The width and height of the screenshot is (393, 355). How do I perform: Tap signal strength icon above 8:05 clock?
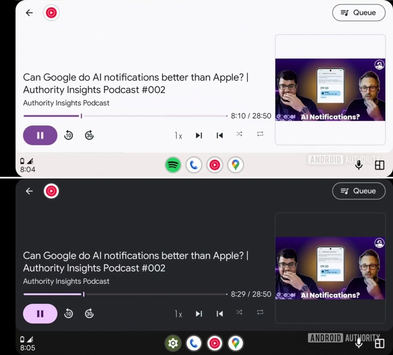click(x=30, y=339)
